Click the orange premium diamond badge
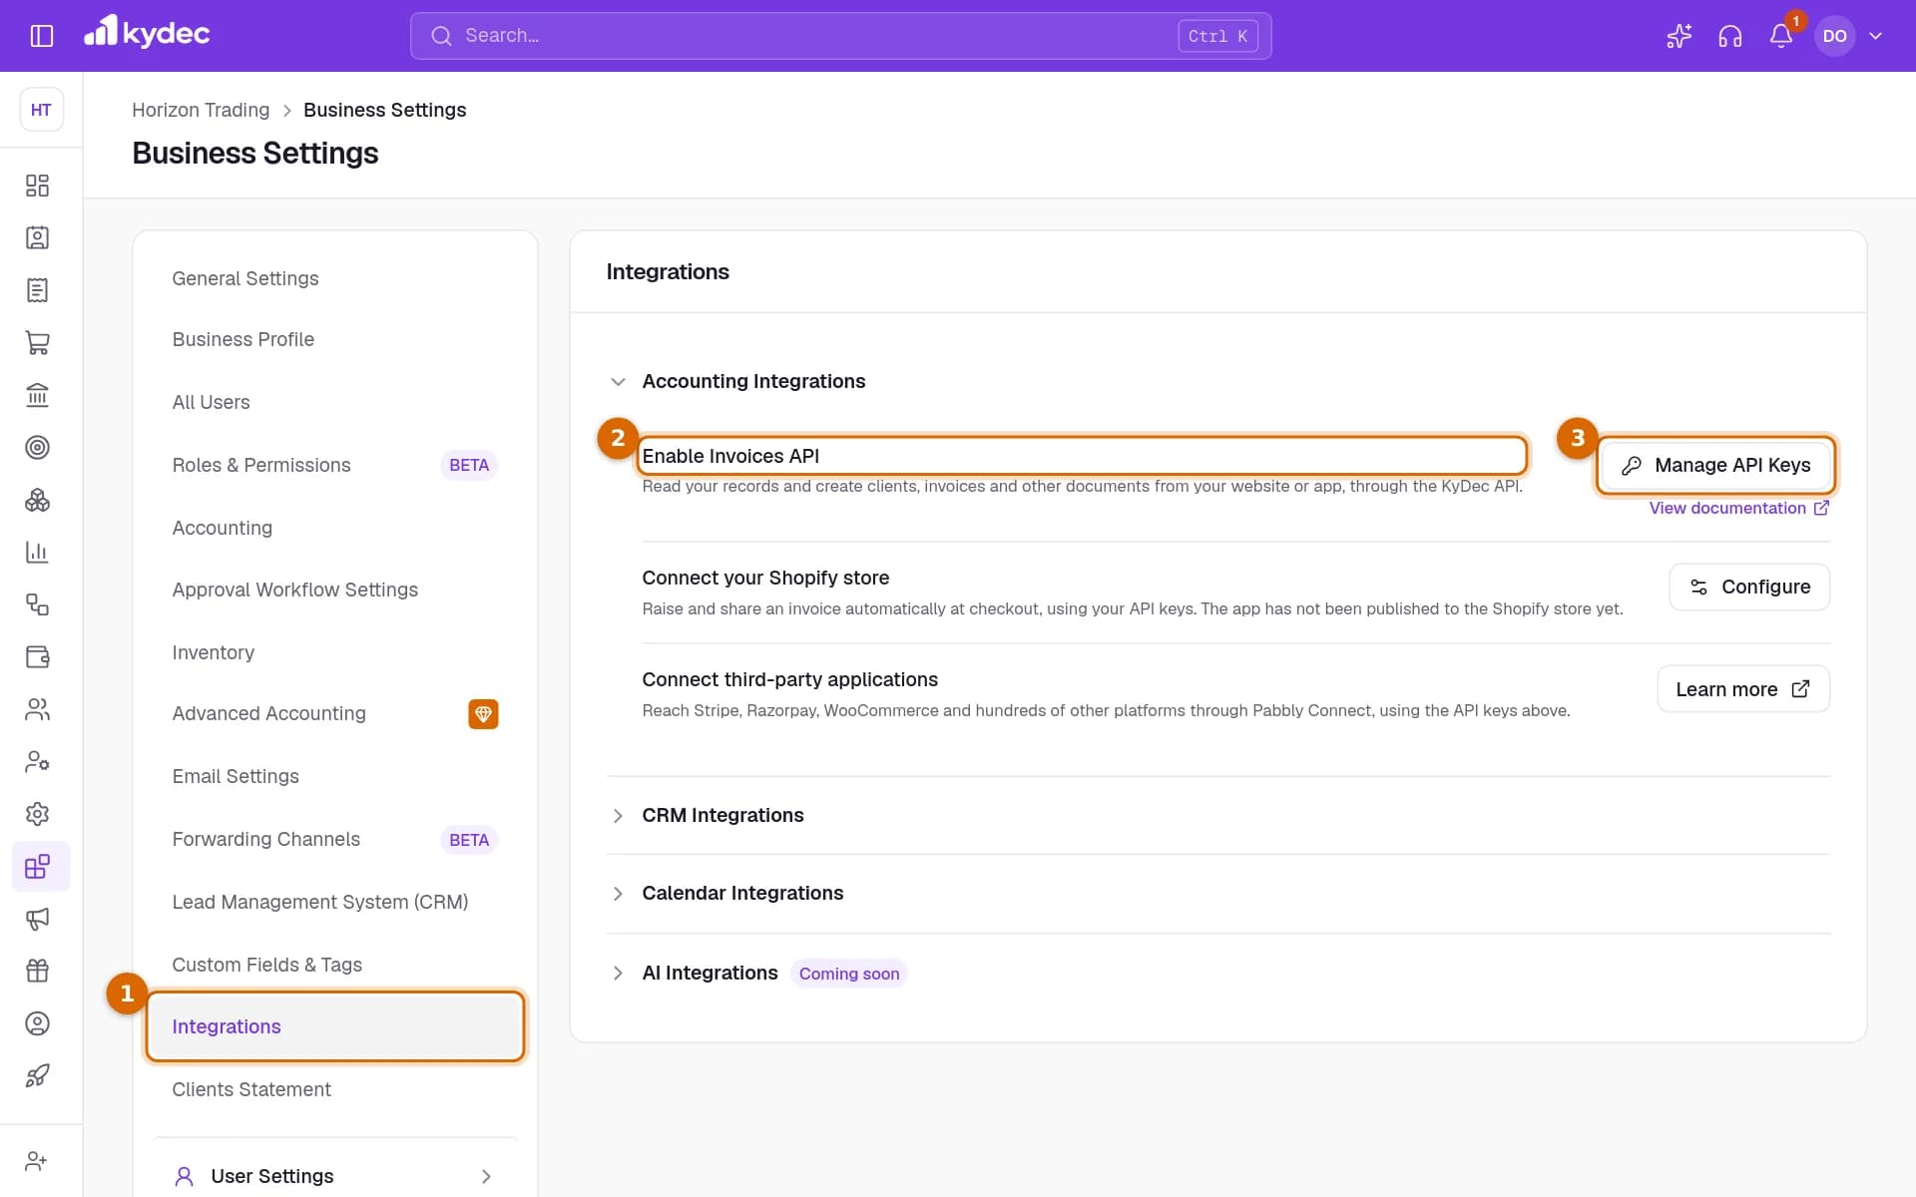This screenshot has width=1916, height=1197. click(x=483, y=714)
